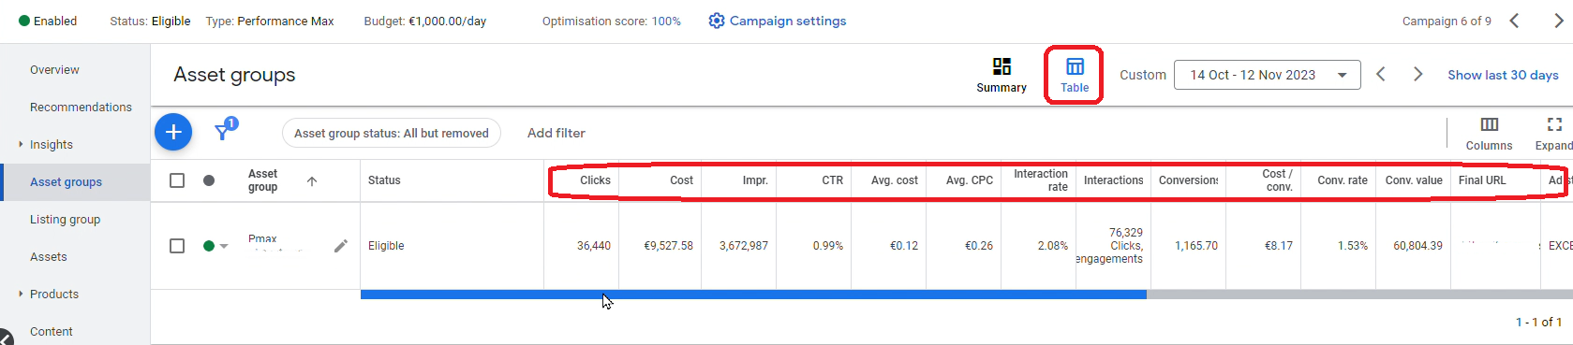This screenshot has width=1573, height=345.
Task: Sort by Conv. rate column header
Action: point(1343,180)
